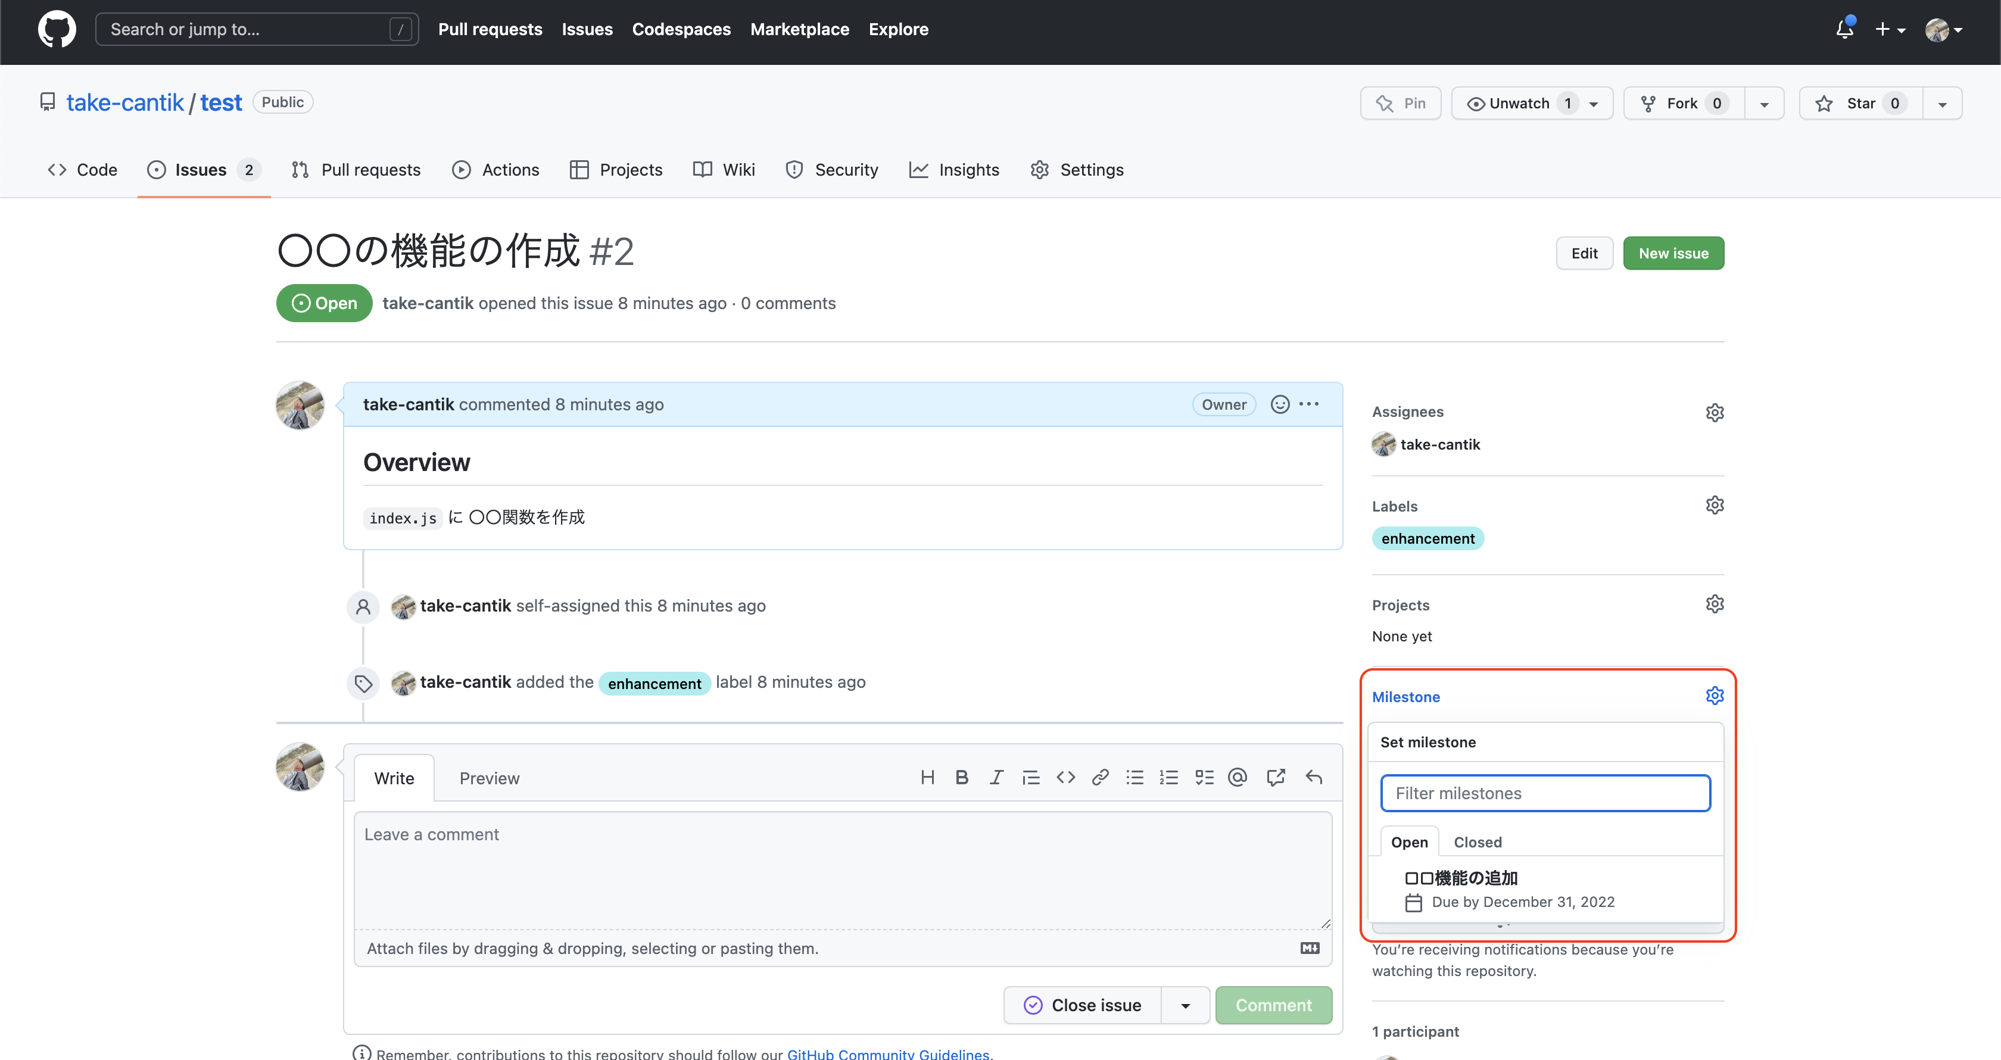Switch milestone filter to Closed
The width and height of the screenshot is (2001, 1060).
point(1477,842)
